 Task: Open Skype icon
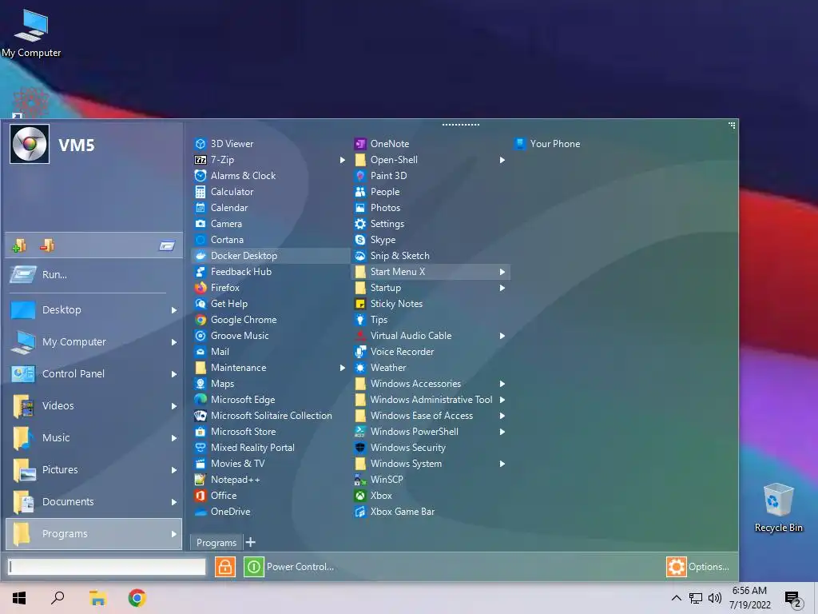[360, 240]
